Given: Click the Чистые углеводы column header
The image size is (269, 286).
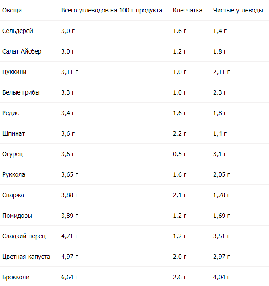Looking at the screenshot, I should click(x=238, y=10).
